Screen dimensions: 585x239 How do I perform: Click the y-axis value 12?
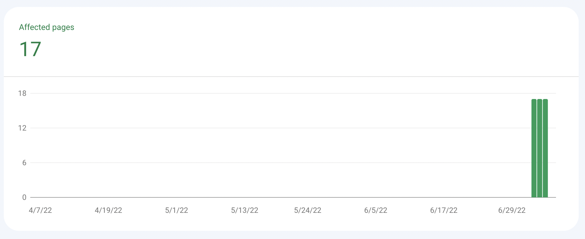pos(22,128)
